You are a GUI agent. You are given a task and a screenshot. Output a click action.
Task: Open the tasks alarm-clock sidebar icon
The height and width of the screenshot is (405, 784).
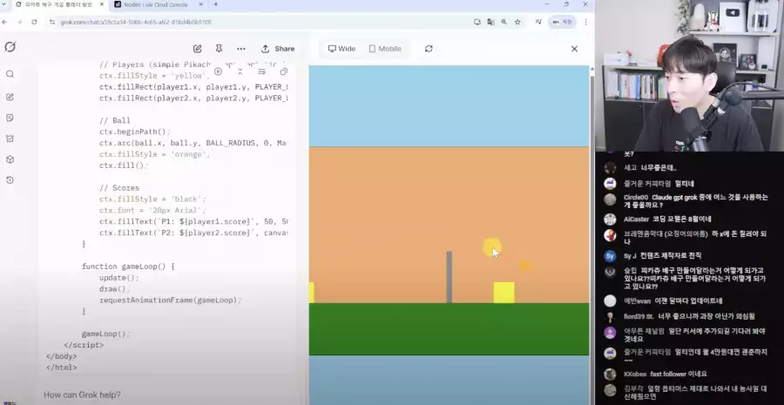(10, 138)
